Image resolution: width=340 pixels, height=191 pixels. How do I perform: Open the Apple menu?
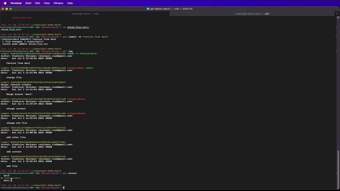5,3
